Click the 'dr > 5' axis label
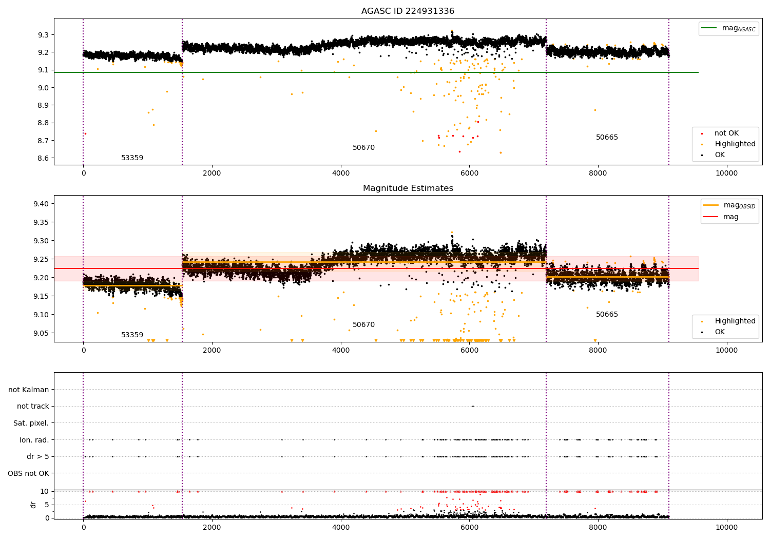The image size is (770, 539). click(x=38, y=457)
